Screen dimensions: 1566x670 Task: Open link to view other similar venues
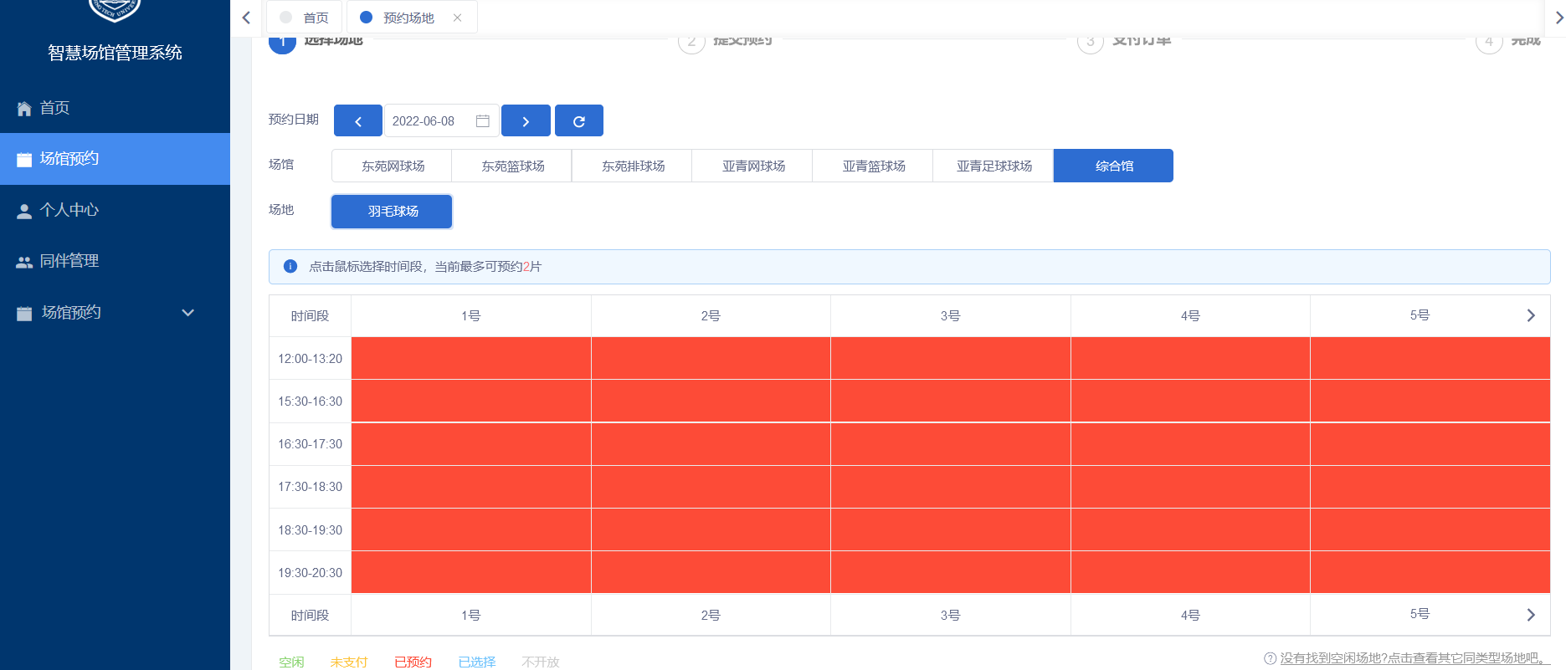tap(1415, 658)
